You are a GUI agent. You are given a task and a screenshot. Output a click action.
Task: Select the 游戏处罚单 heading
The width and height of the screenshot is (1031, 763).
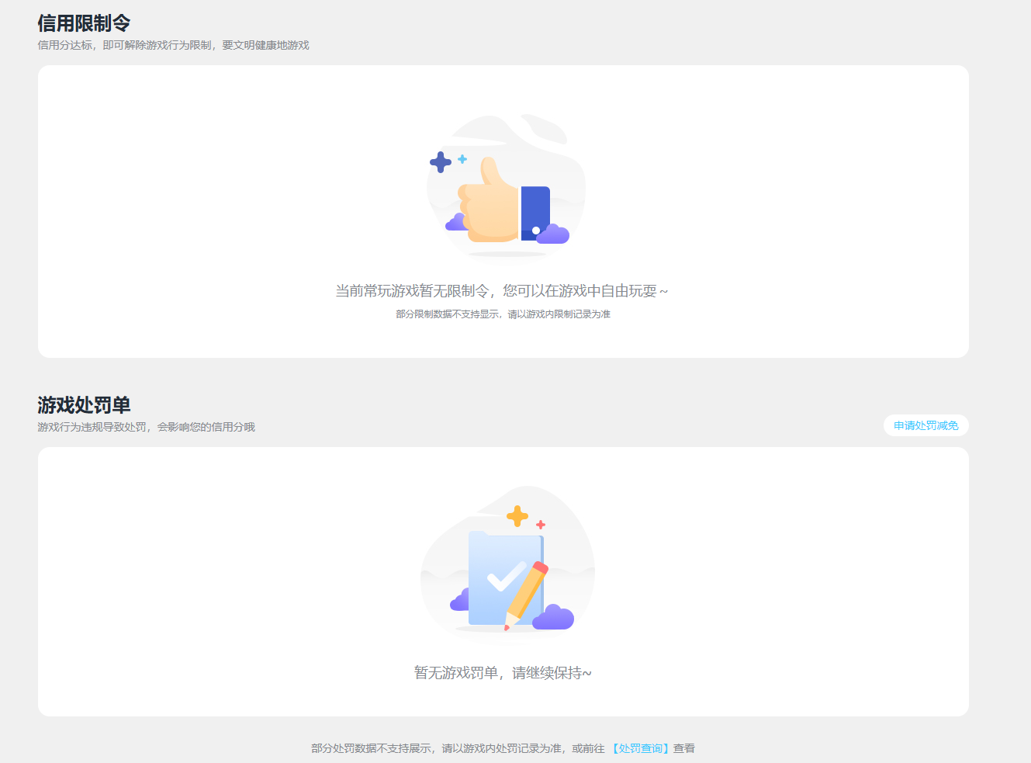(84, 405)
